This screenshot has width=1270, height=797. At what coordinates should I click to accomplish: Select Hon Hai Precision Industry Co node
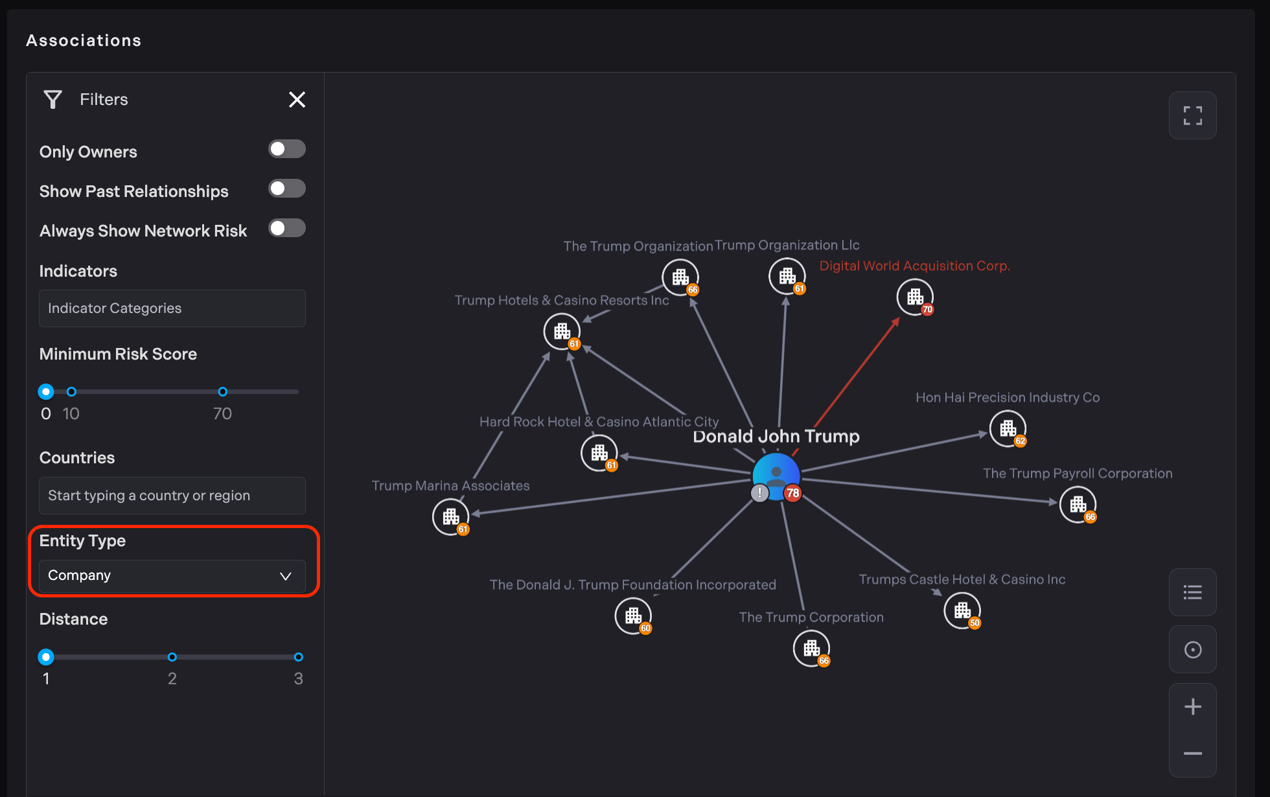1008,428
